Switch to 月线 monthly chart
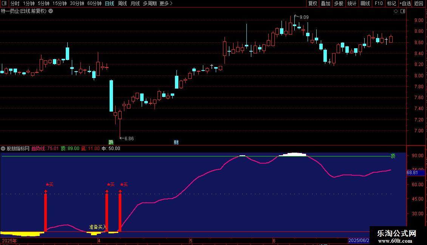Viewport: 427px width, 245px height. 135,3
